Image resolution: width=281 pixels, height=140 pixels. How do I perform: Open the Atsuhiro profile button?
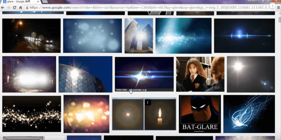252,2
